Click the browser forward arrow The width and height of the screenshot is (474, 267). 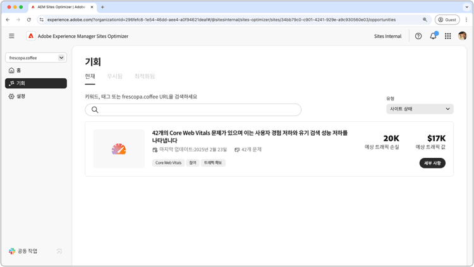pos(18,20)
